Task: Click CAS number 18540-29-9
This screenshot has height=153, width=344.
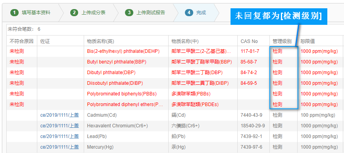Action: coord(252,126)
